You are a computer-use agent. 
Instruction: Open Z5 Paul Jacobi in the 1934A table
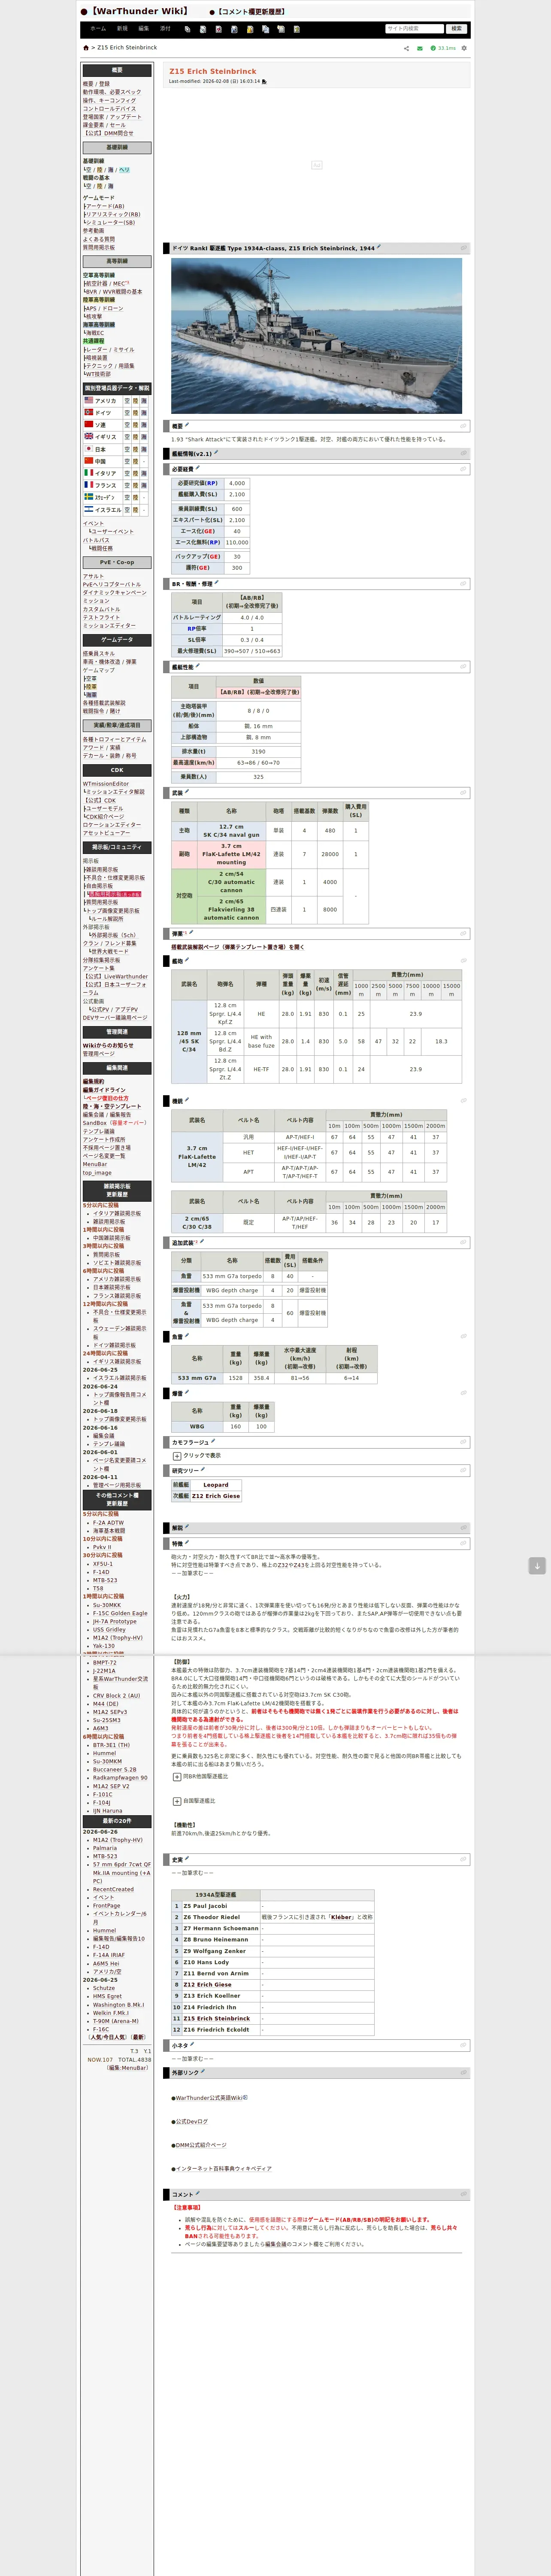click(205, 1906)
